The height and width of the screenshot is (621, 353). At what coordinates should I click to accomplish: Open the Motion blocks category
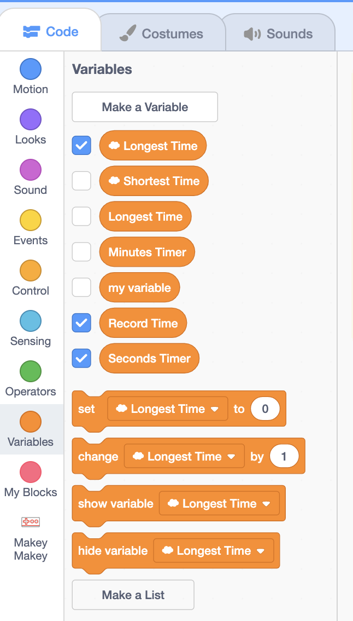point(31,77)
